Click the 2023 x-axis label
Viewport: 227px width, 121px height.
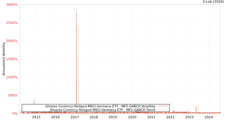(190, 117)
